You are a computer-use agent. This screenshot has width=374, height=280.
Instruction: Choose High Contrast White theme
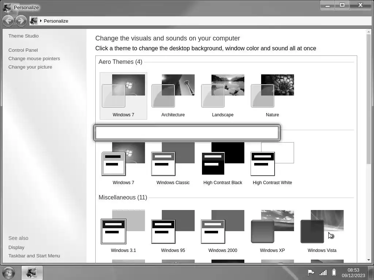coord(272,164)
